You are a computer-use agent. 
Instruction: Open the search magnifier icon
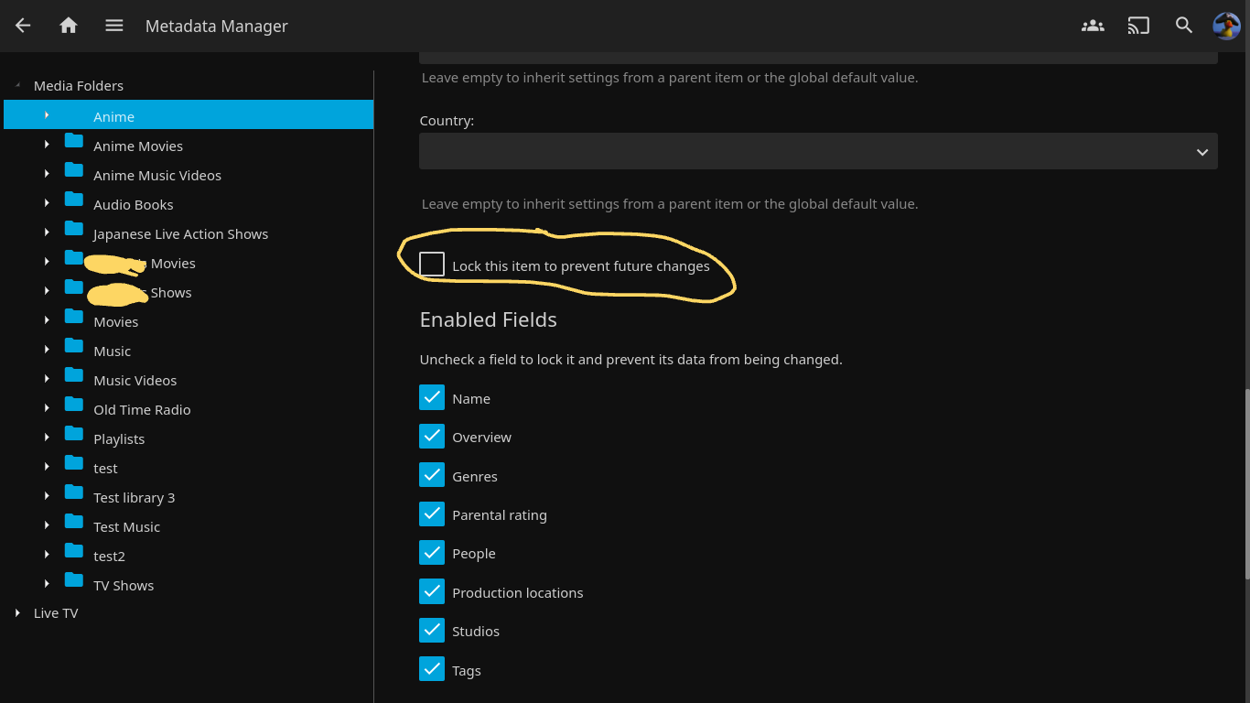coord(1184,26)
